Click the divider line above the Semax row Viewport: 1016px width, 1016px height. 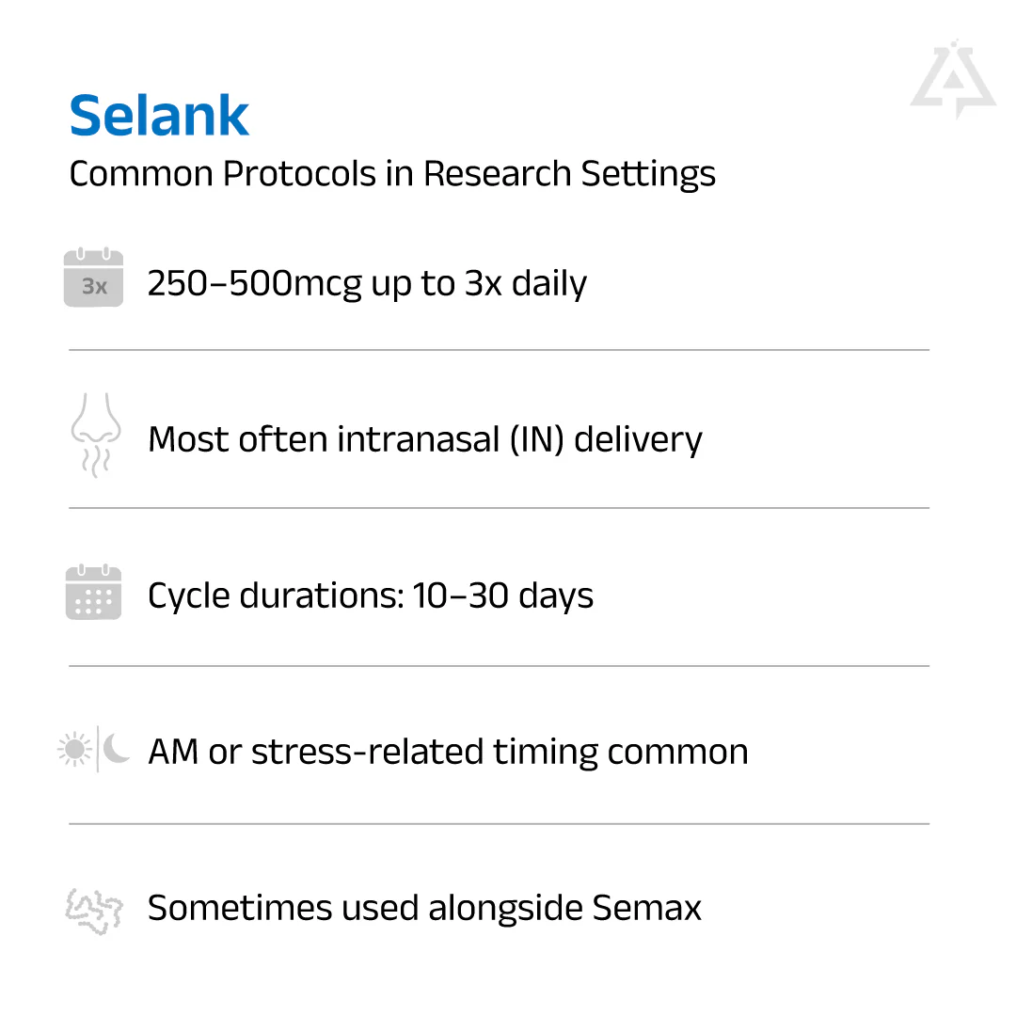(499, 824)
